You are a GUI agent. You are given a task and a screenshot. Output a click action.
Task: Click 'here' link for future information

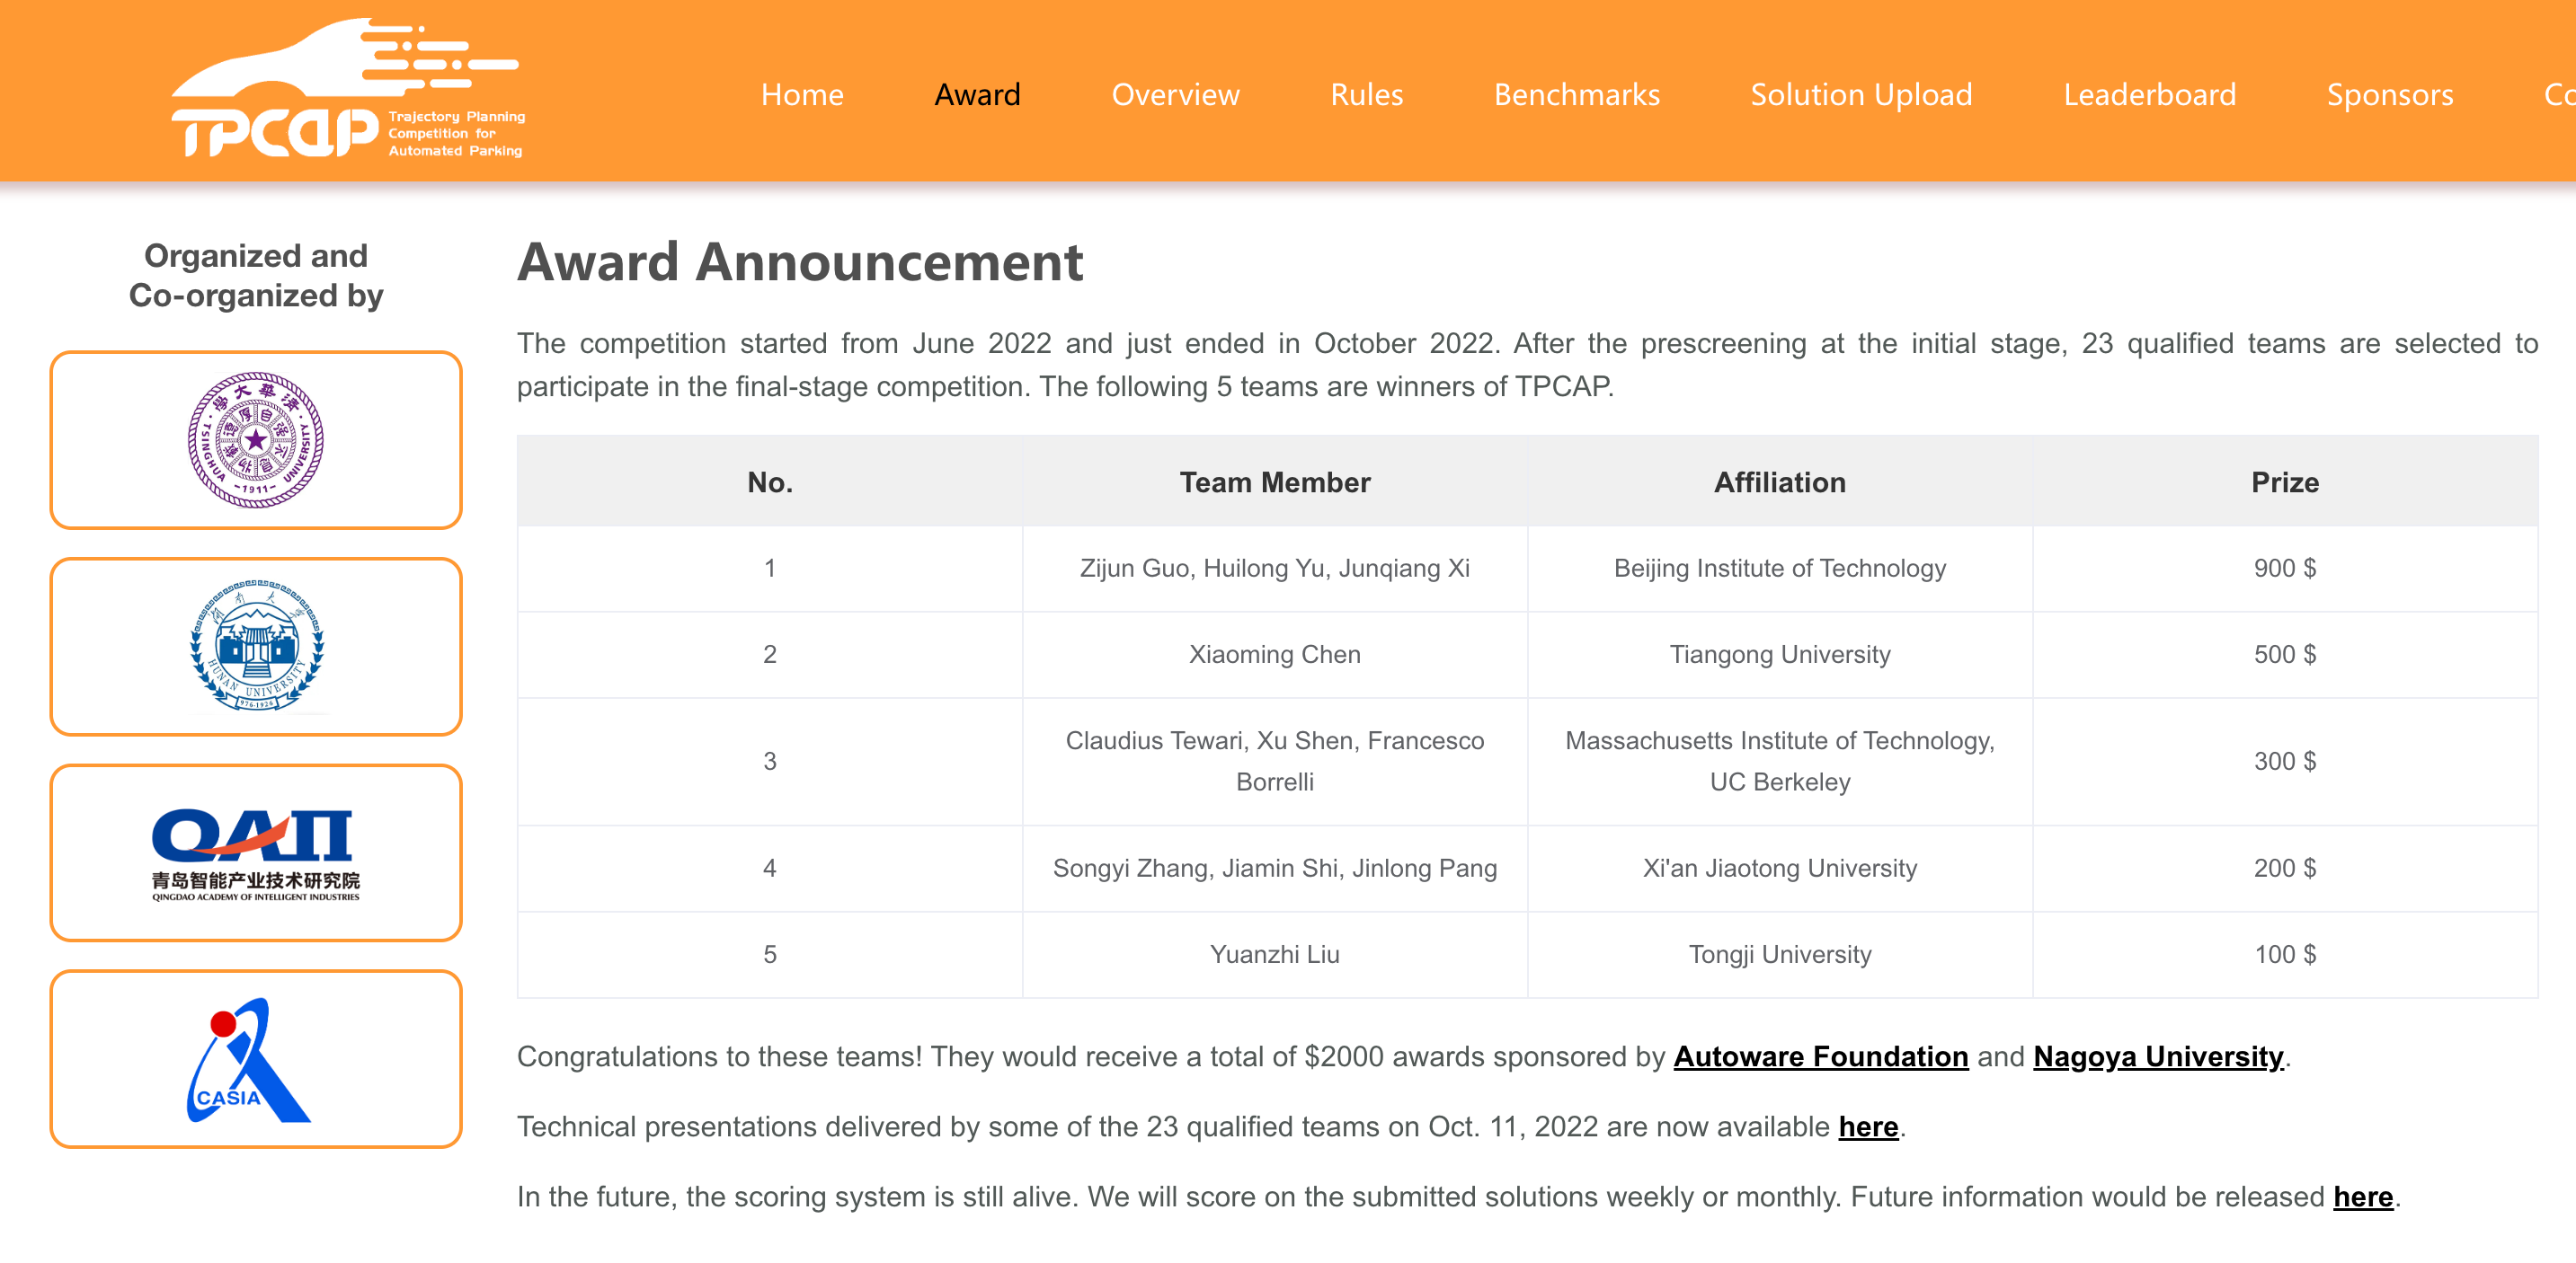coord(2362,1196)
